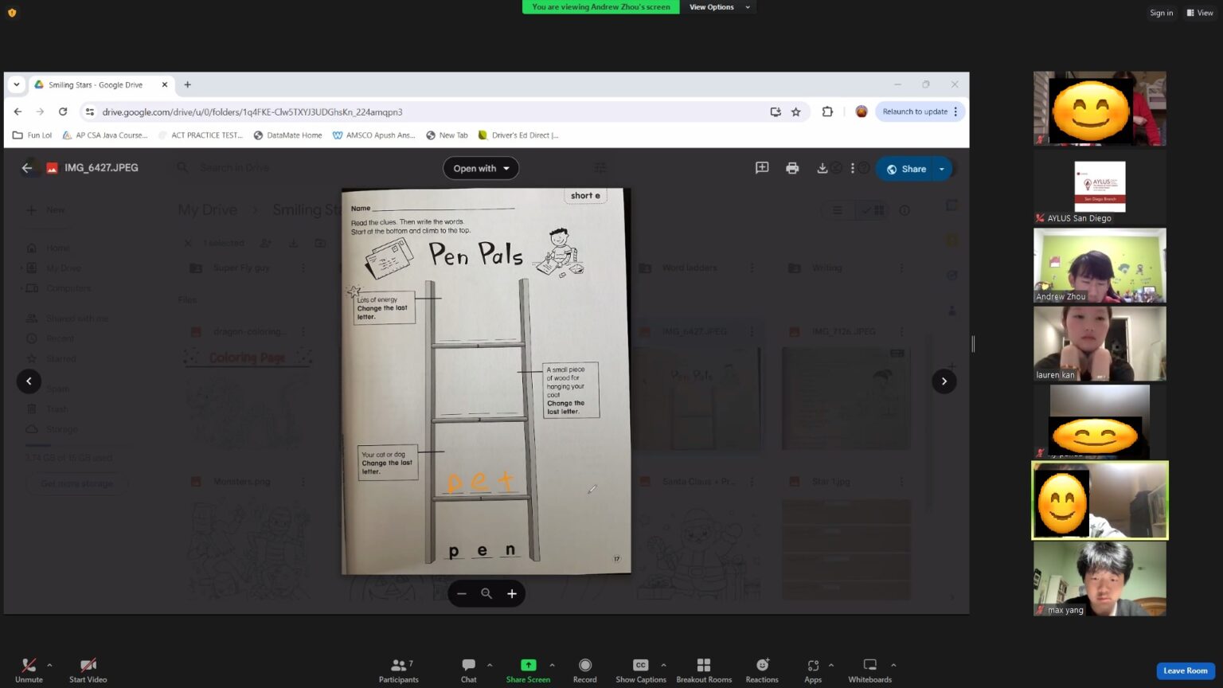
Task: Select AYLUS San Diego participant tile
Action: pyautogui.click(x=1100, y=187)
